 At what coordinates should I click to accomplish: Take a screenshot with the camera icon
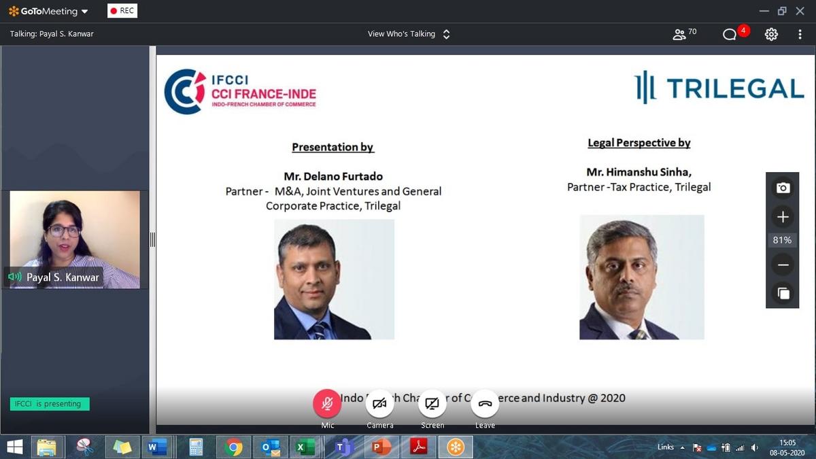coord(783,188)
